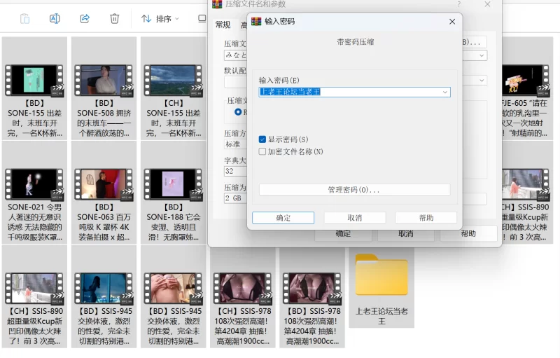Click 帮助 in the 压缩文件名和参数 window
The image size is (560, 358).
tap(468, 234)
